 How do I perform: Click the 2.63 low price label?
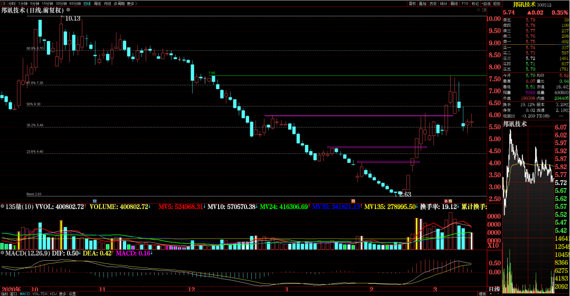(x=405, y=194)
